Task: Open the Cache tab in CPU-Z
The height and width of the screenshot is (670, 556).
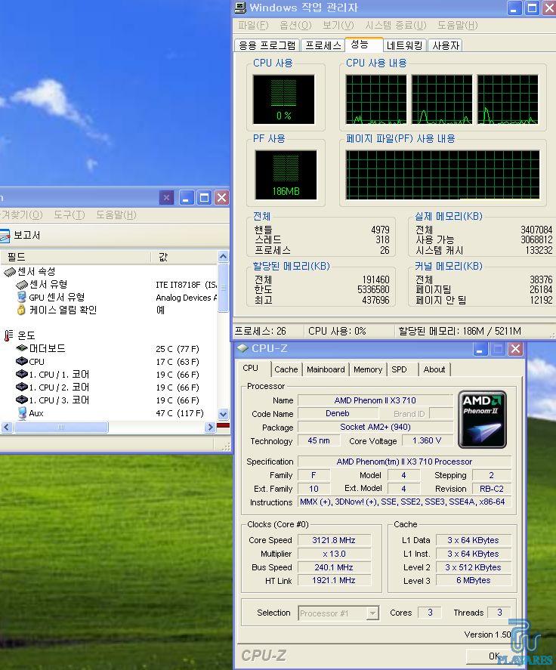Action: (286, 369)
